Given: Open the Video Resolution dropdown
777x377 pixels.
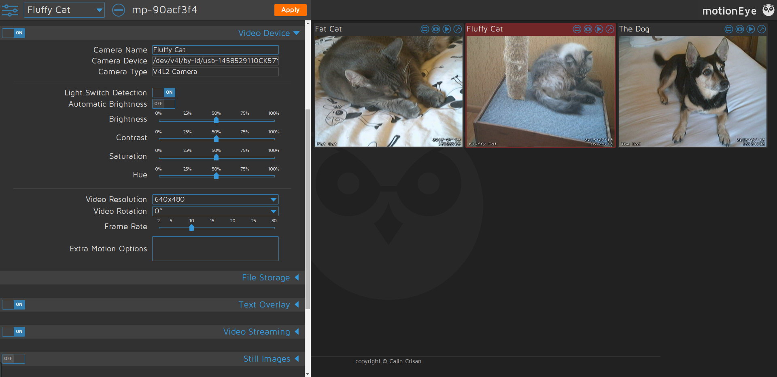Looking at the screenshot, I should (215, 199).
